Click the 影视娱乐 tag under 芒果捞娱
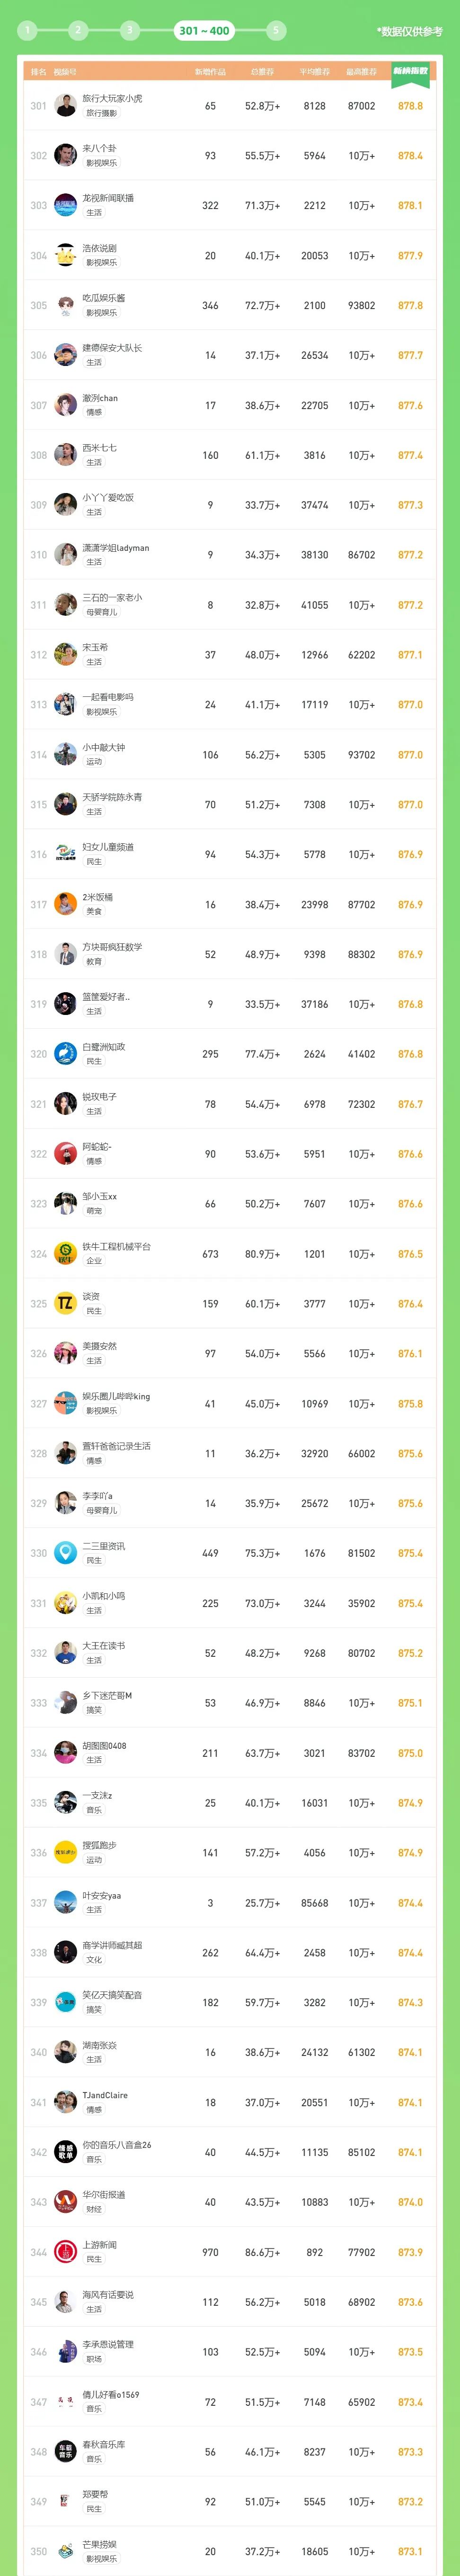 pyautogui.click(x=101, y=2559)
